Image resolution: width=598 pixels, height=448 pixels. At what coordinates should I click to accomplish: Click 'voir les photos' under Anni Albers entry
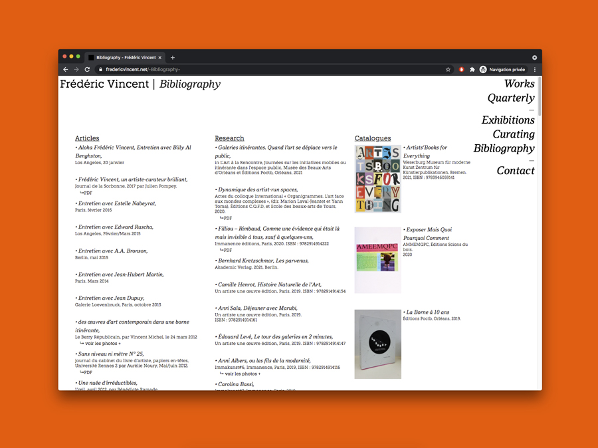(241, 374)
